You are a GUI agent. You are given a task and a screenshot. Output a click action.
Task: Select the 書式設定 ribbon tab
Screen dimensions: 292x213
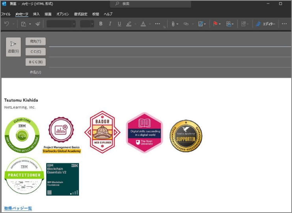pos(80,14)
